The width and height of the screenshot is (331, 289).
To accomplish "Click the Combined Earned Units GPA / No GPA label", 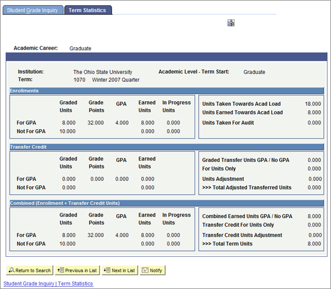I will tap(247, 216).
